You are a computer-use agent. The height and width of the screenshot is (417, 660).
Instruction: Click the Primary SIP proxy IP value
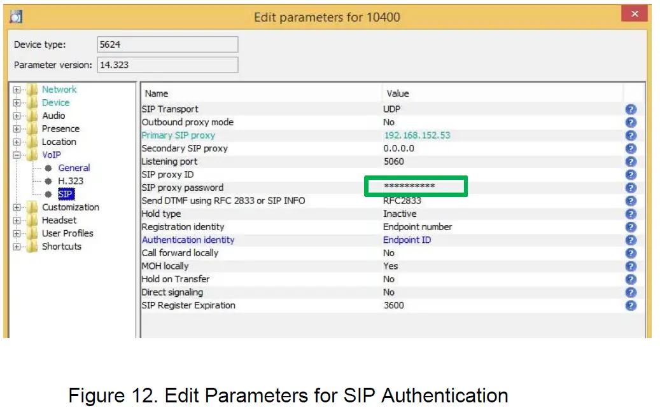coord(417,135)
